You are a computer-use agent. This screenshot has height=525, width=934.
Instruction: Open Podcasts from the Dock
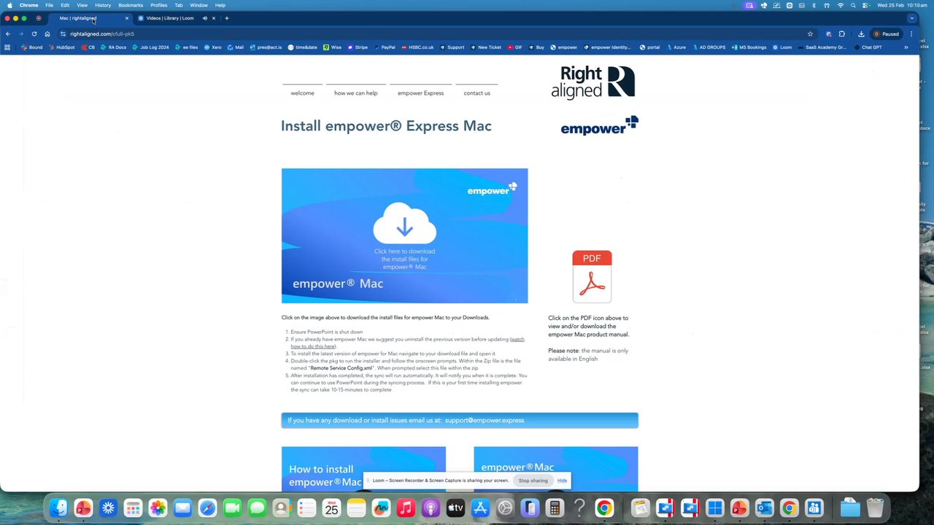[431, 507]
